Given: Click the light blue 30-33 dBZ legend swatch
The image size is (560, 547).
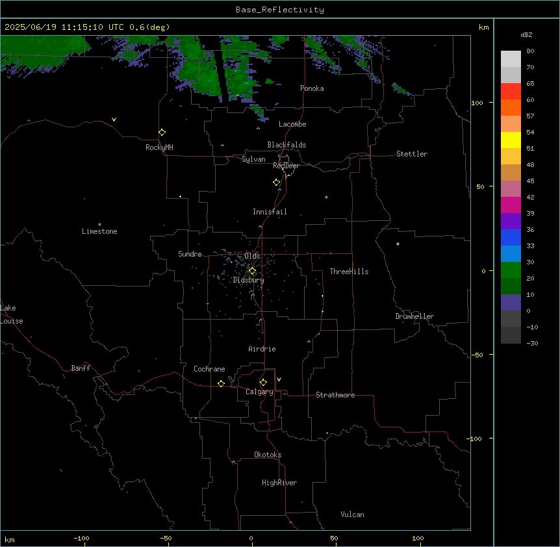Looking at the screenshot, I should [x=511, y=254].
